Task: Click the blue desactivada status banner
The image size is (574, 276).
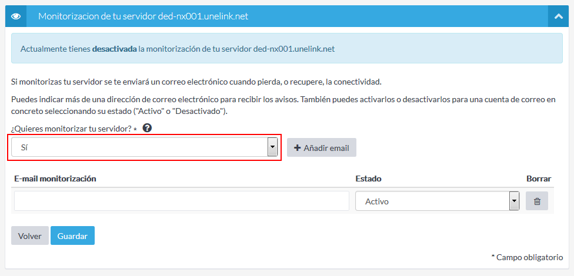Action: point(287,49)
